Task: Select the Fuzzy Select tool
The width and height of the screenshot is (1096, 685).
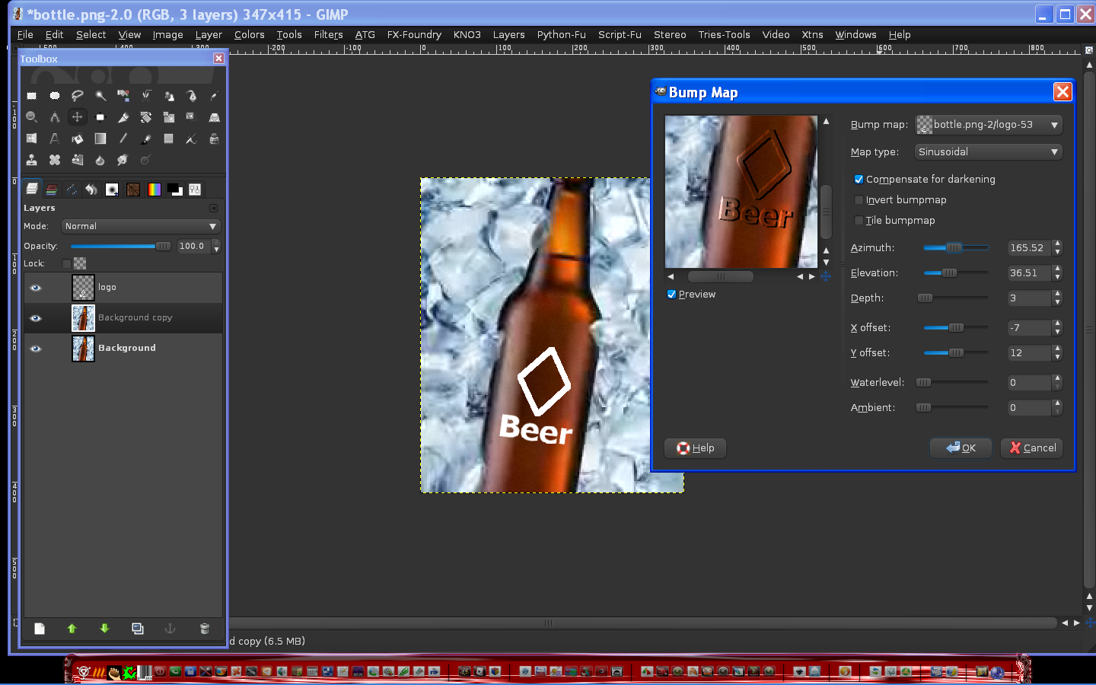Action: (100, 96)
